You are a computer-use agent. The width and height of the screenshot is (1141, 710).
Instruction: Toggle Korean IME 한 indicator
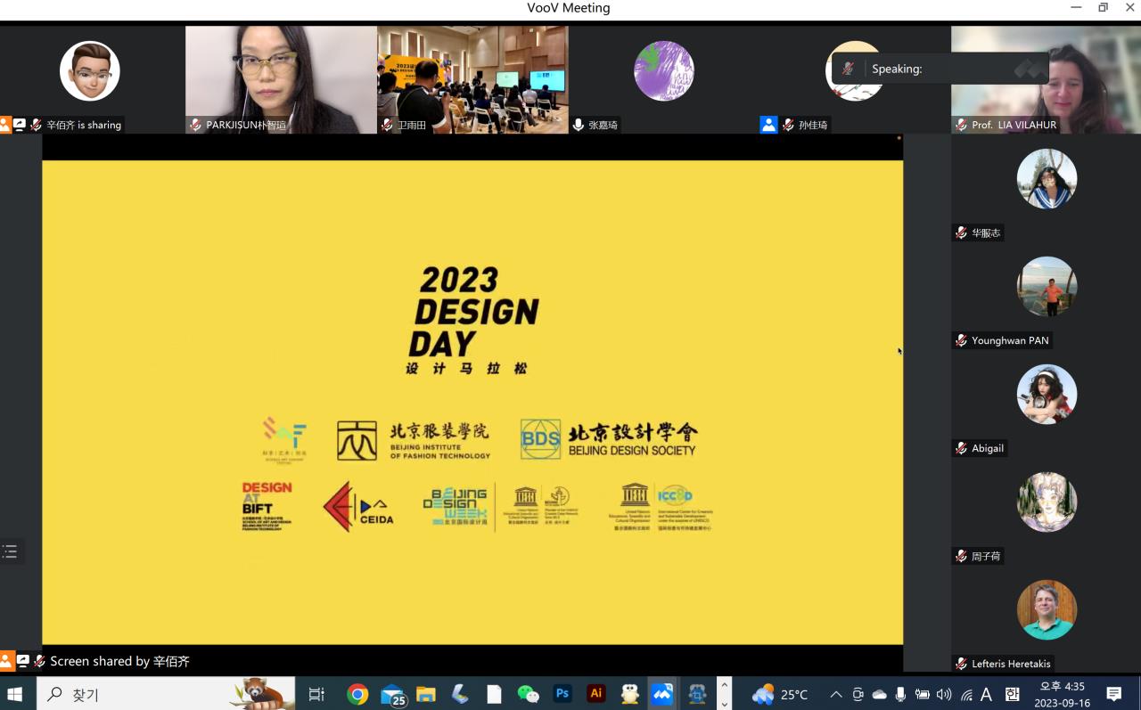click(x=1012, y=694)
